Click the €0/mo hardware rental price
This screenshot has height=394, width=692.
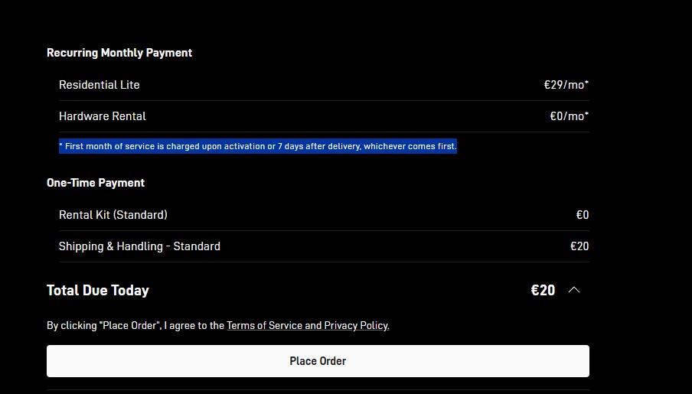566,116
